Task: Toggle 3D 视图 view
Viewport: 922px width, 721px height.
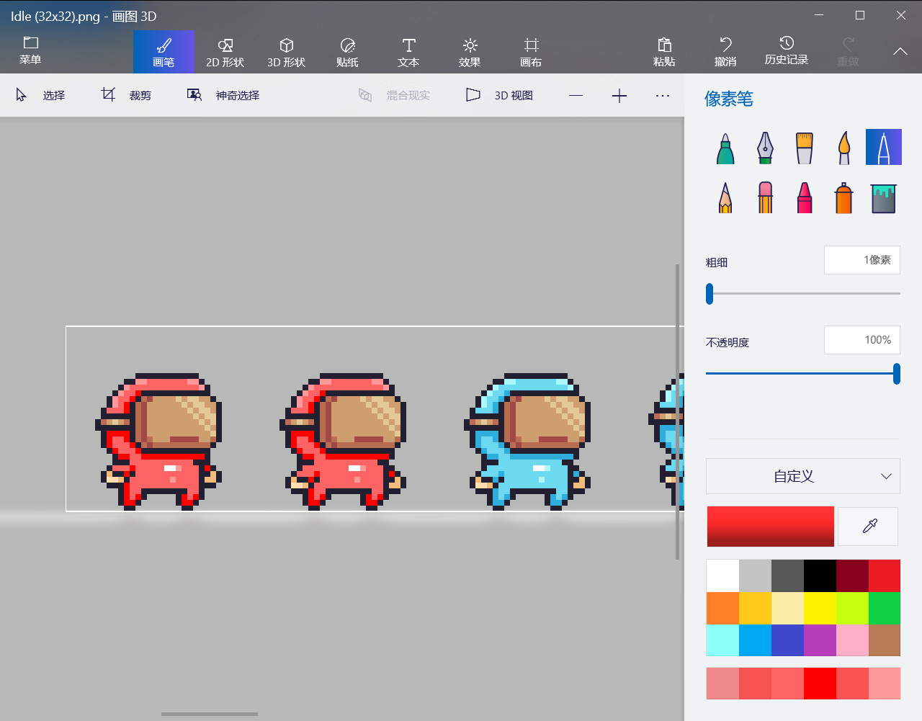Action: point(500,95)
